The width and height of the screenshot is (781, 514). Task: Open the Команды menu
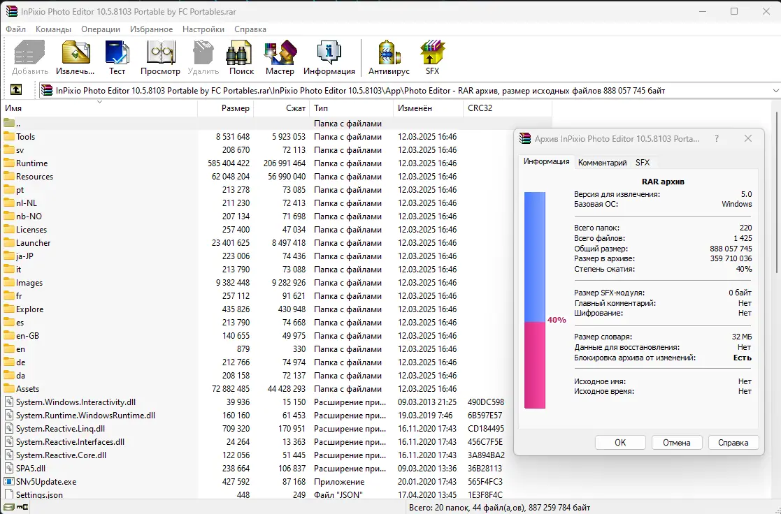[x=53, y=29]
